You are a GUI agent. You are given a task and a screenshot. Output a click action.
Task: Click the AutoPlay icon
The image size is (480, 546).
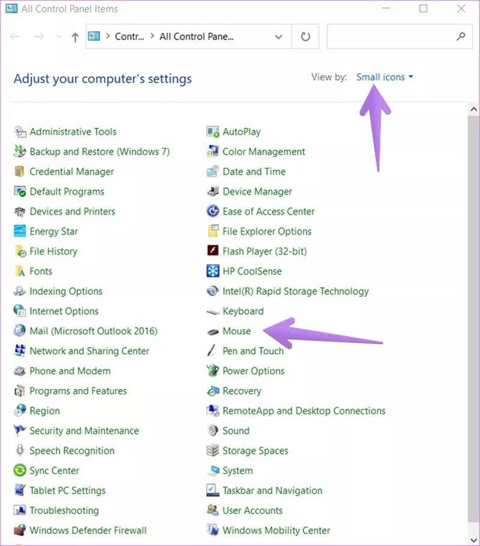[212, 132]
